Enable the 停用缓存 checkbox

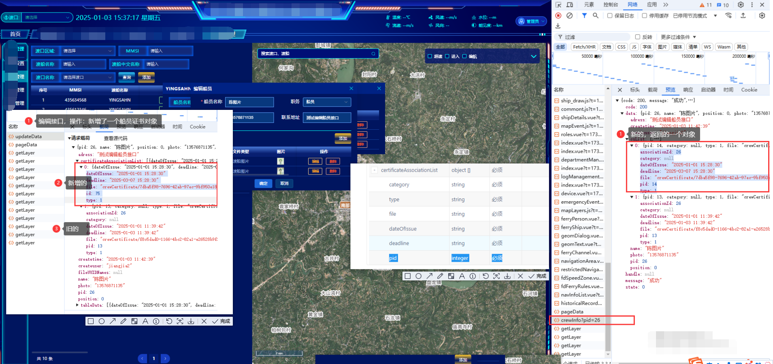(644, 16)
